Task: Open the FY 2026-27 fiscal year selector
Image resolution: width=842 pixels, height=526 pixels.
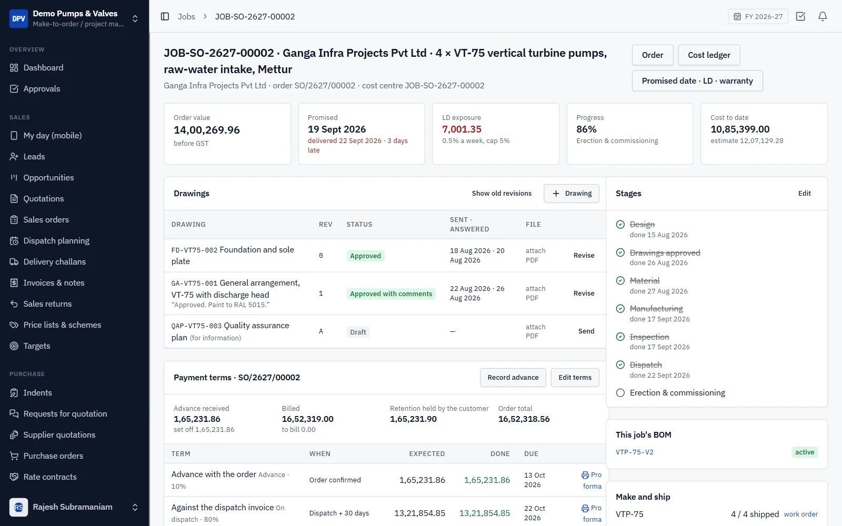Action: tap(758, 16)
